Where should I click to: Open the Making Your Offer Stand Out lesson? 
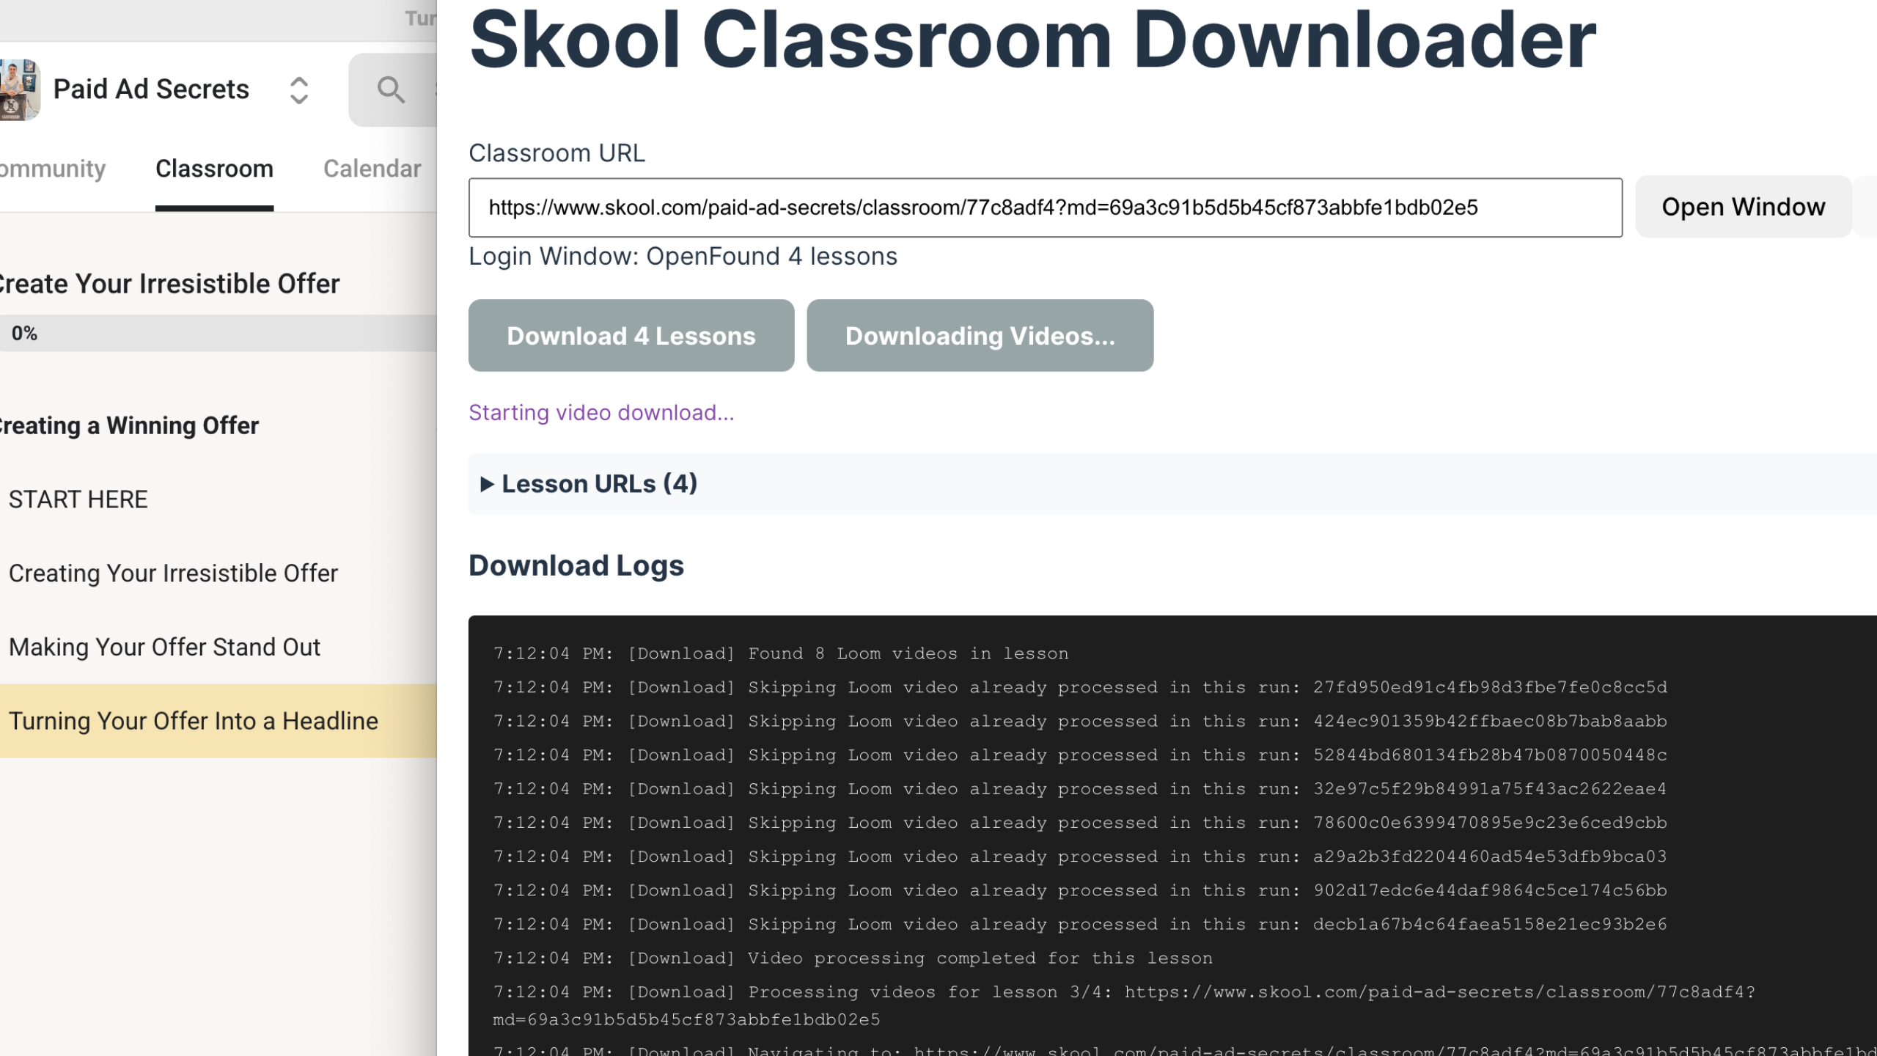pos(164,648)
